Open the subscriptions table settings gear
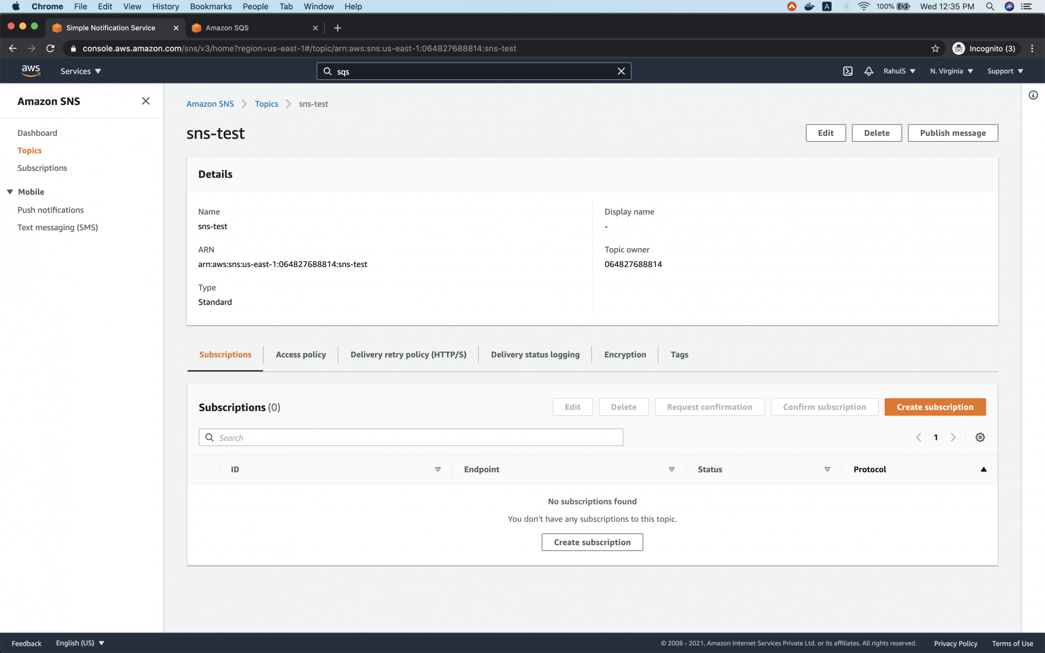 (x=979, y=437)
